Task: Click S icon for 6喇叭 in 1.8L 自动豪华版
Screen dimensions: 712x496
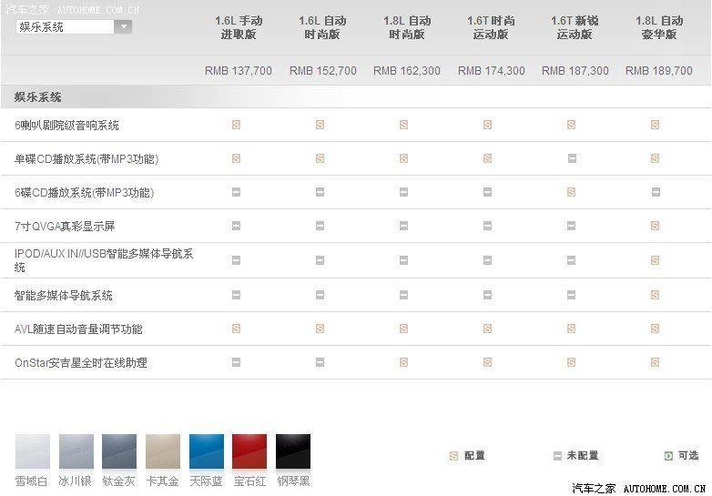Action: 655,125
